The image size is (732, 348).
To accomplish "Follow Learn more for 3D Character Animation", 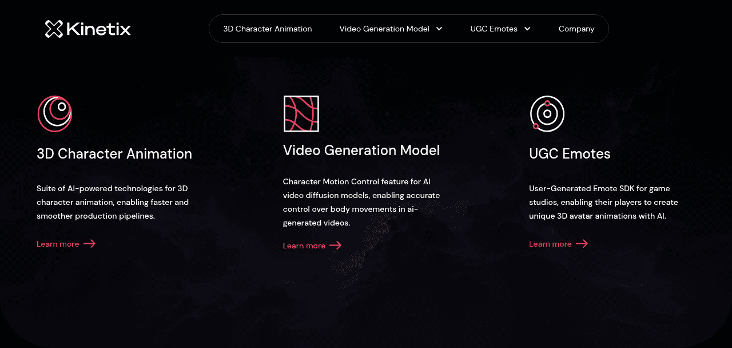I will 58,244.
